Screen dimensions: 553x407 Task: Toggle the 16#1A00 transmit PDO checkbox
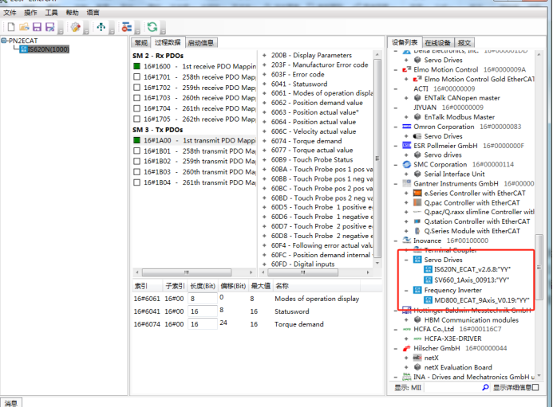pos(136,140)
